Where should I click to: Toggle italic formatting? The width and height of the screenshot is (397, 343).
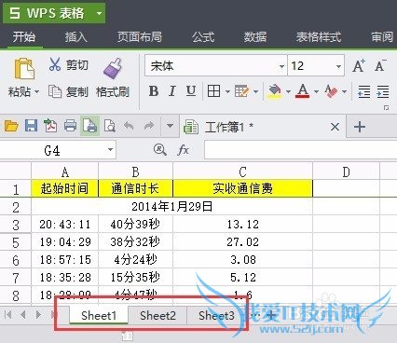(x=172, y=91)
